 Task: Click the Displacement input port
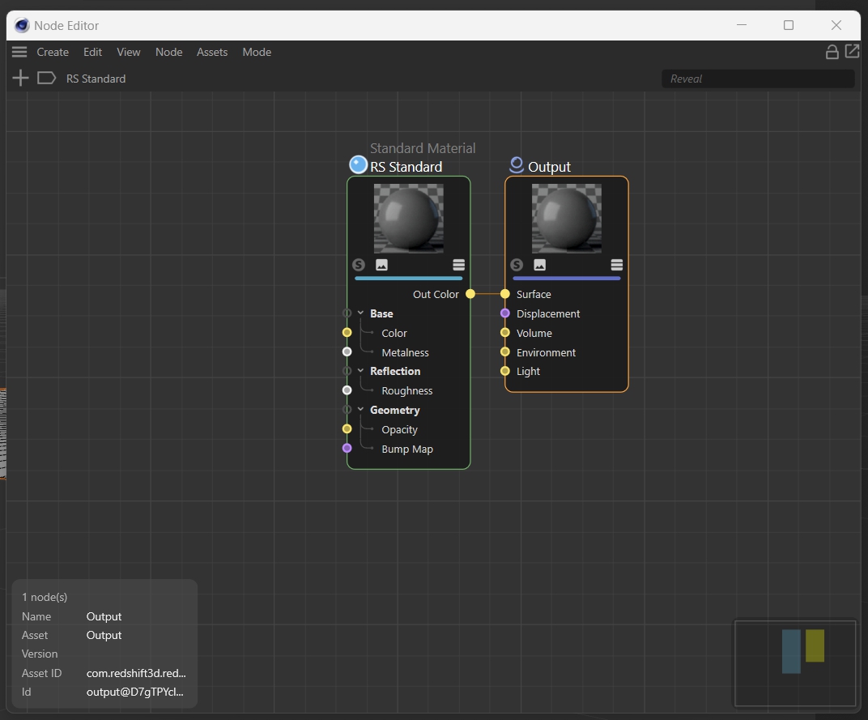(x=505, y=313)
